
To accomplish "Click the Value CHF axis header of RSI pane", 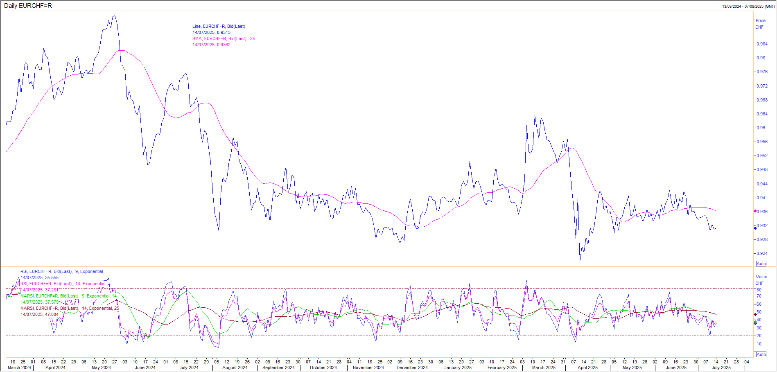I will click(761, 280).
